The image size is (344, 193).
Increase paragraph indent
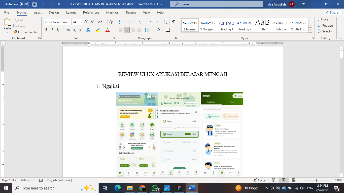(158, 22)
